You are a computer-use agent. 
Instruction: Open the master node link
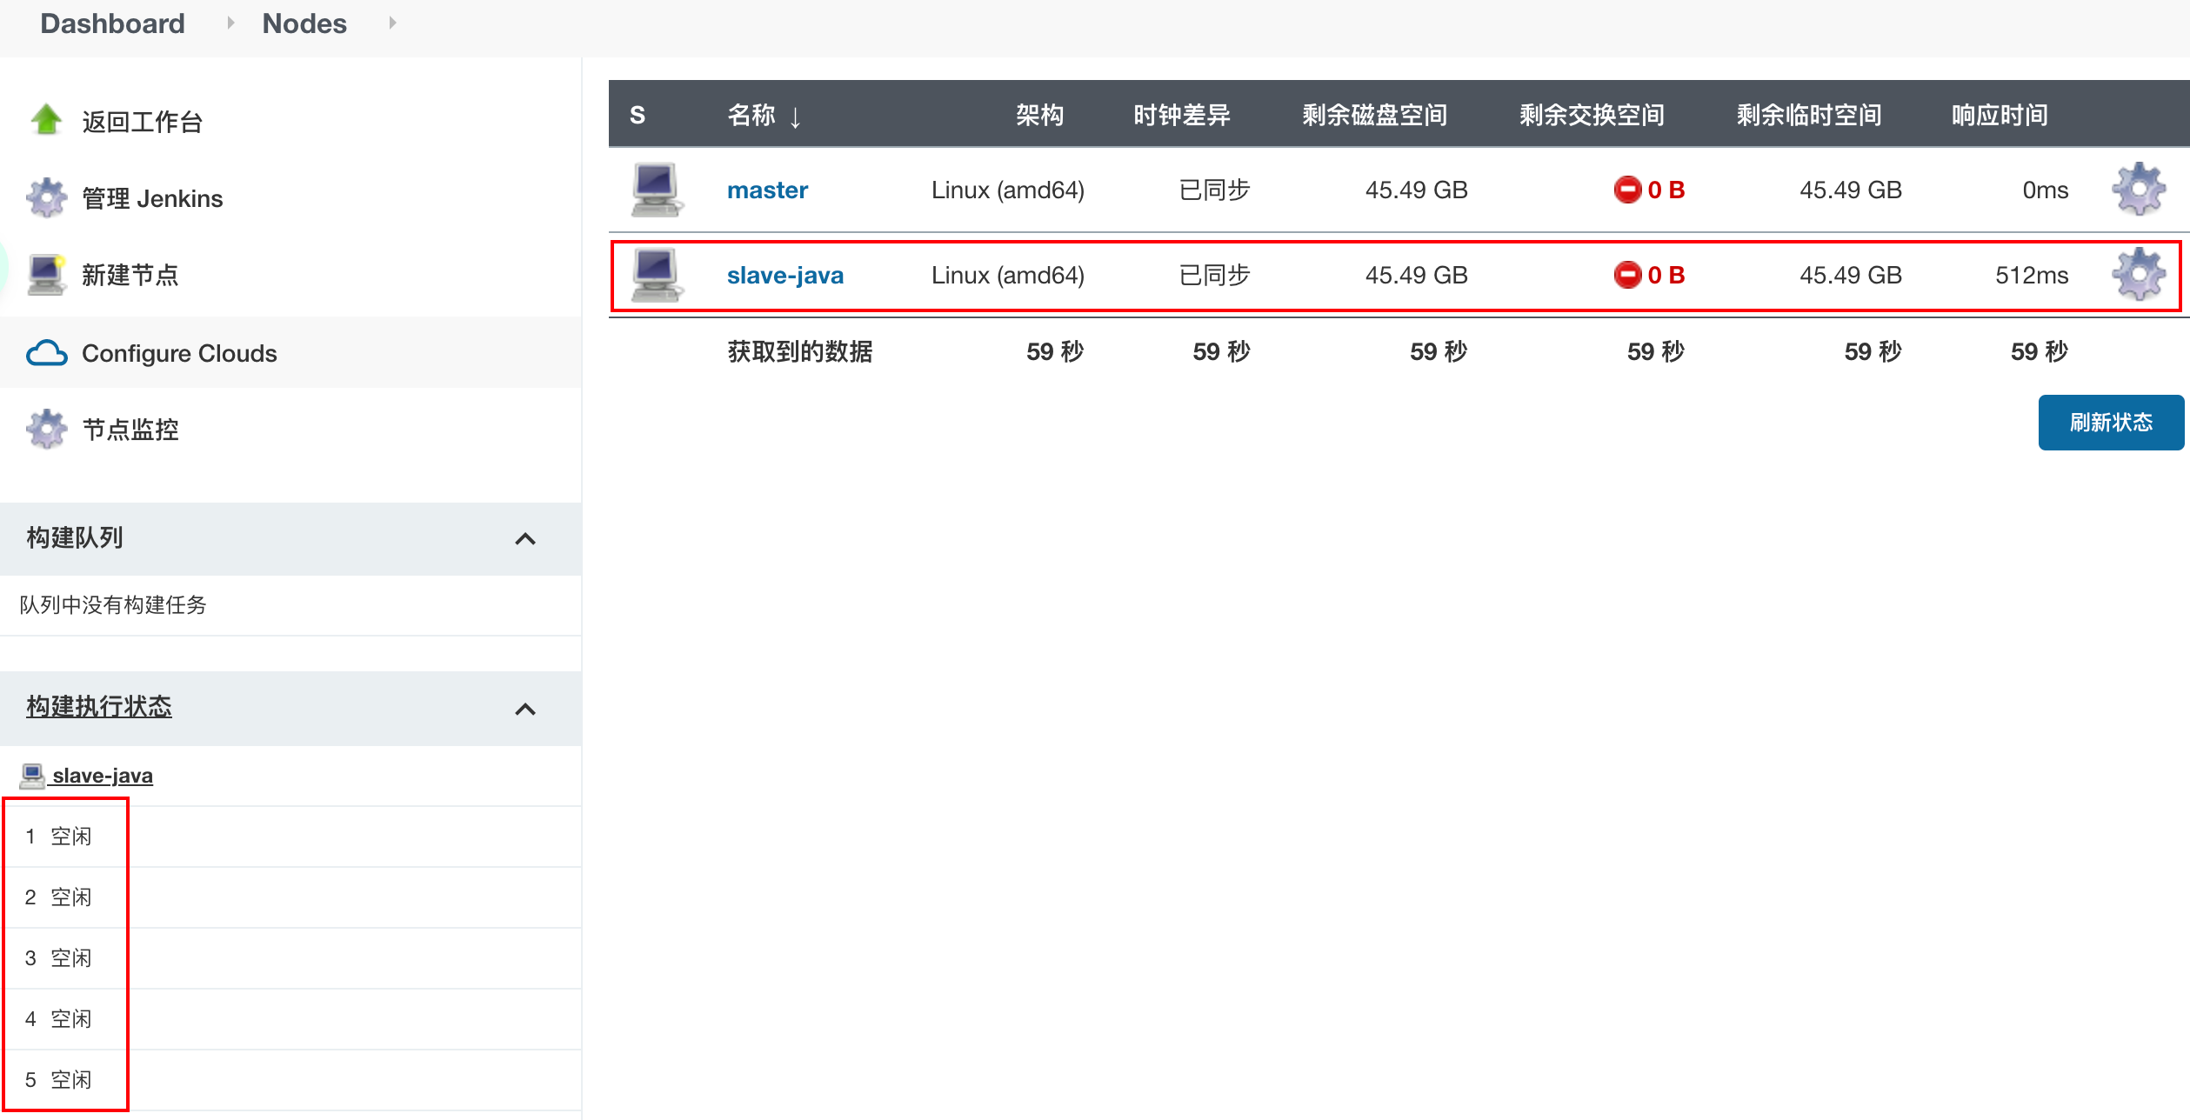767,190
